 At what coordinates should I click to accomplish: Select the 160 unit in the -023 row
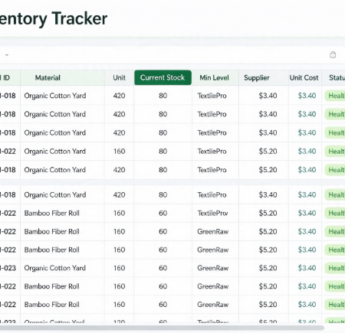pos(120,268)
